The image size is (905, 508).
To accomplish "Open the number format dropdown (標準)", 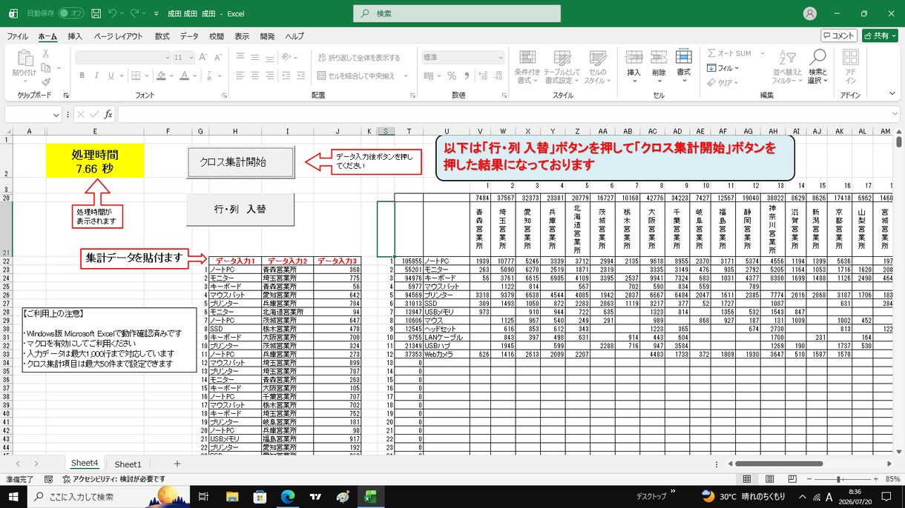I will coord(501,57).
